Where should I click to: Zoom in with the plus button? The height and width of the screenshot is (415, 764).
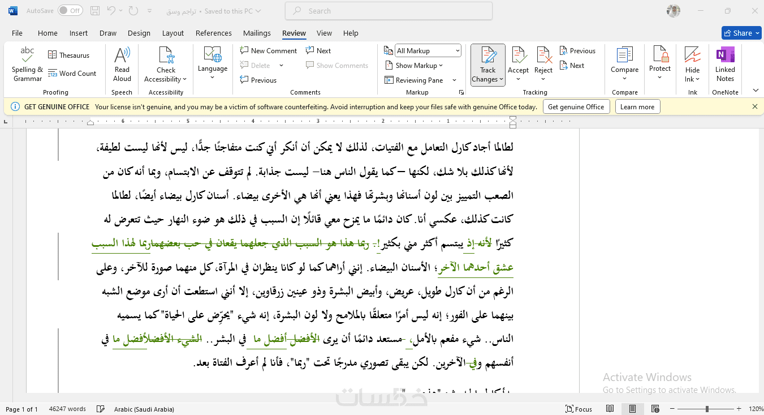(x=740, y=409)
